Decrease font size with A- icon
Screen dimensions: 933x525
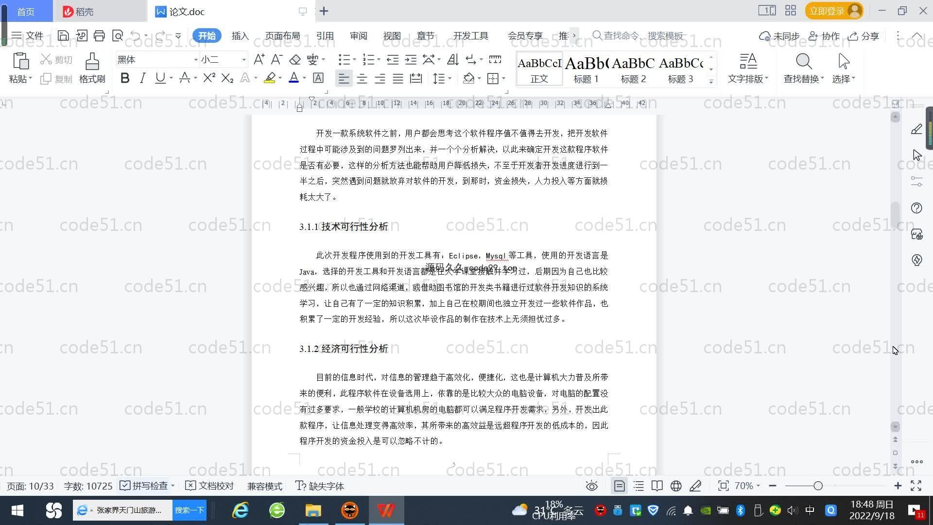(276, 59)
